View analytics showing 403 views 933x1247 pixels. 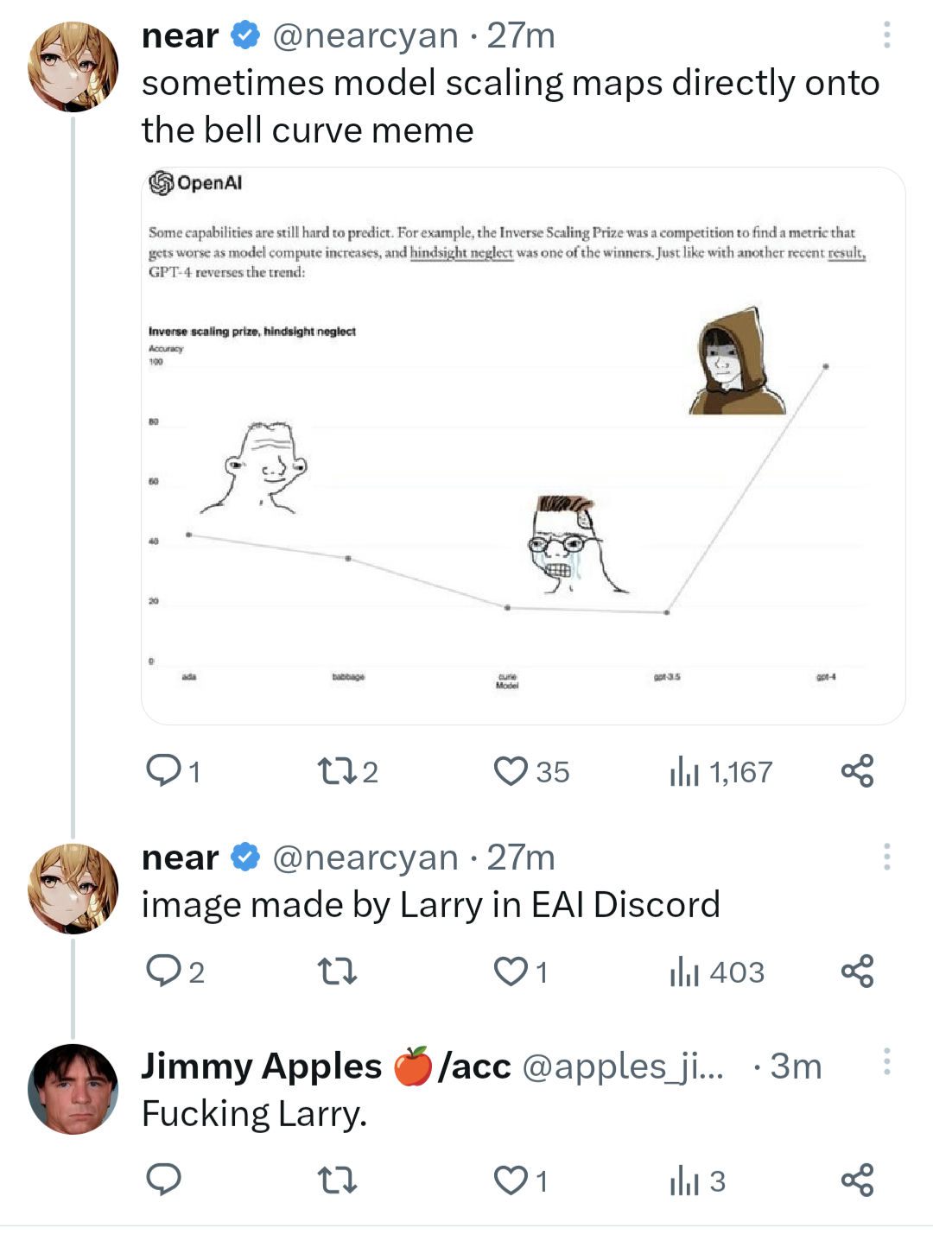click(717, 972)
